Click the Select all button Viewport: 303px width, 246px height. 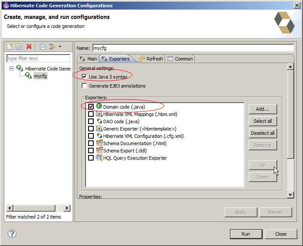tap(263, 121)
